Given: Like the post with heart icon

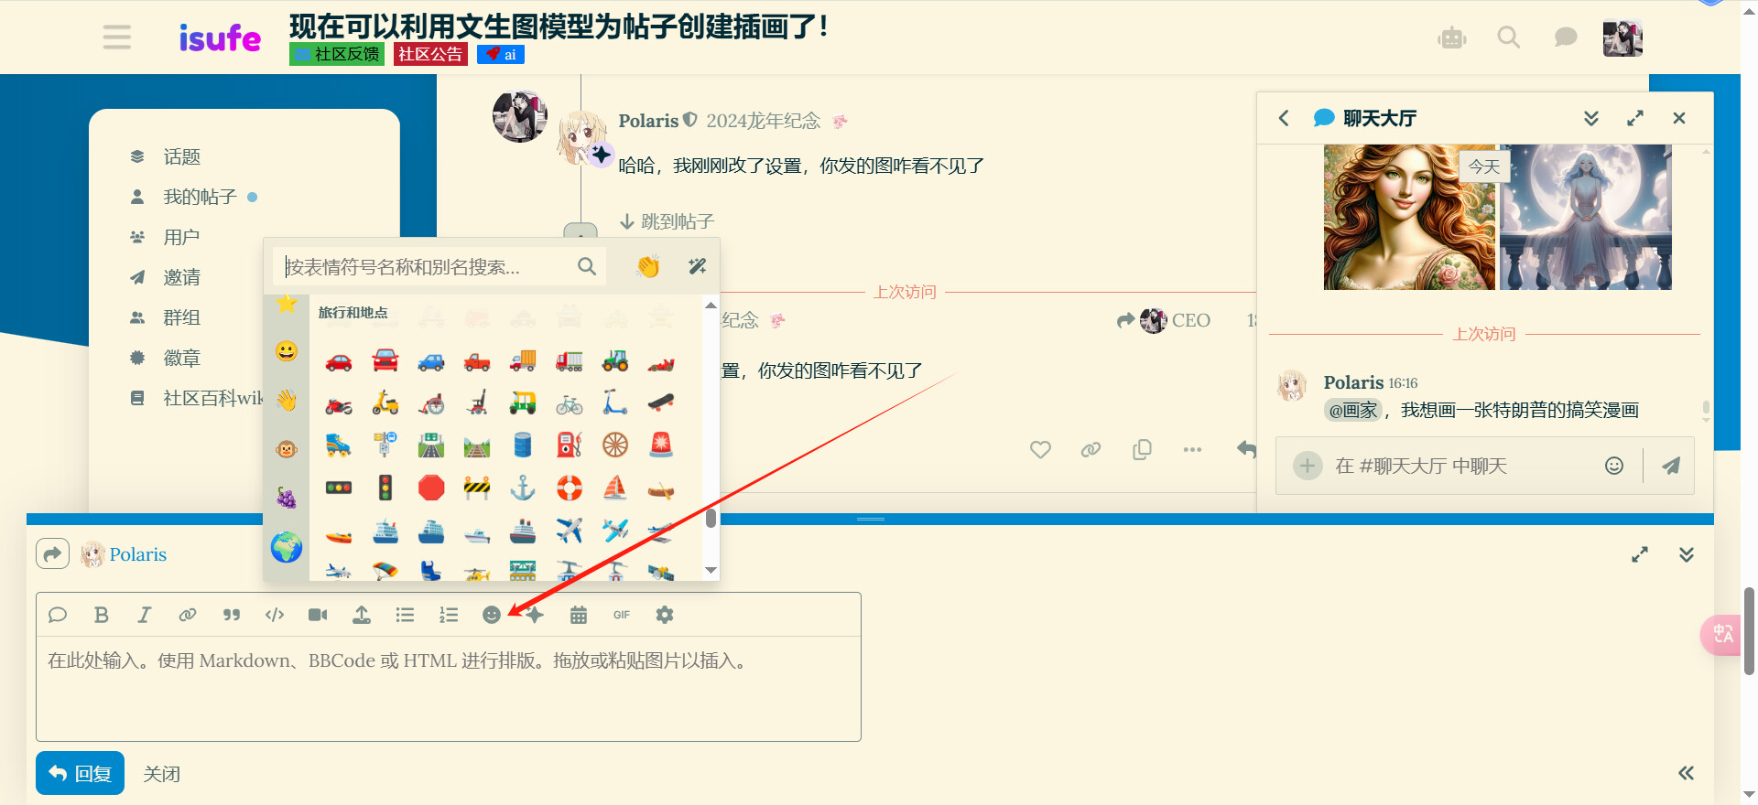Looking at the screenshot, I should coord(1040,449).
